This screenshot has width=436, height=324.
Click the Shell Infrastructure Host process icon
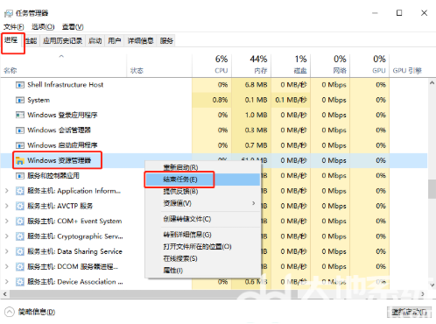19,85
